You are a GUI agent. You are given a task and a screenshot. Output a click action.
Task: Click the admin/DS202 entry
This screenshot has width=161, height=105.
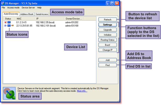tap(72, 22)
